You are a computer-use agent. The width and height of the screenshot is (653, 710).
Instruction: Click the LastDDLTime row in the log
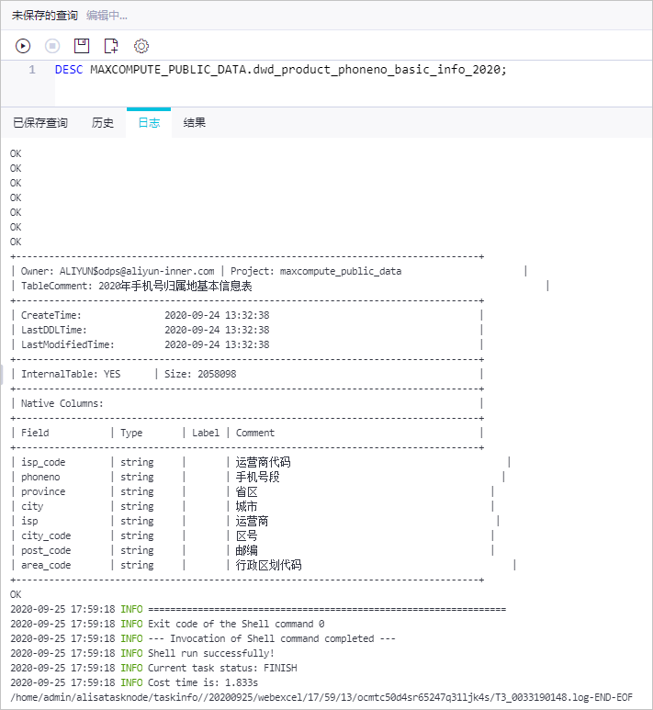(x=145, y=330)
